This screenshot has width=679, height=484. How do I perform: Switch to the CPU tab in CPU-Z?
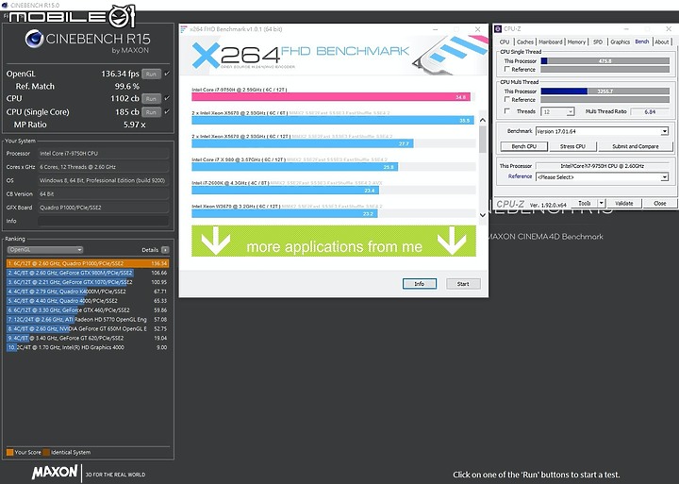(505, 42)
